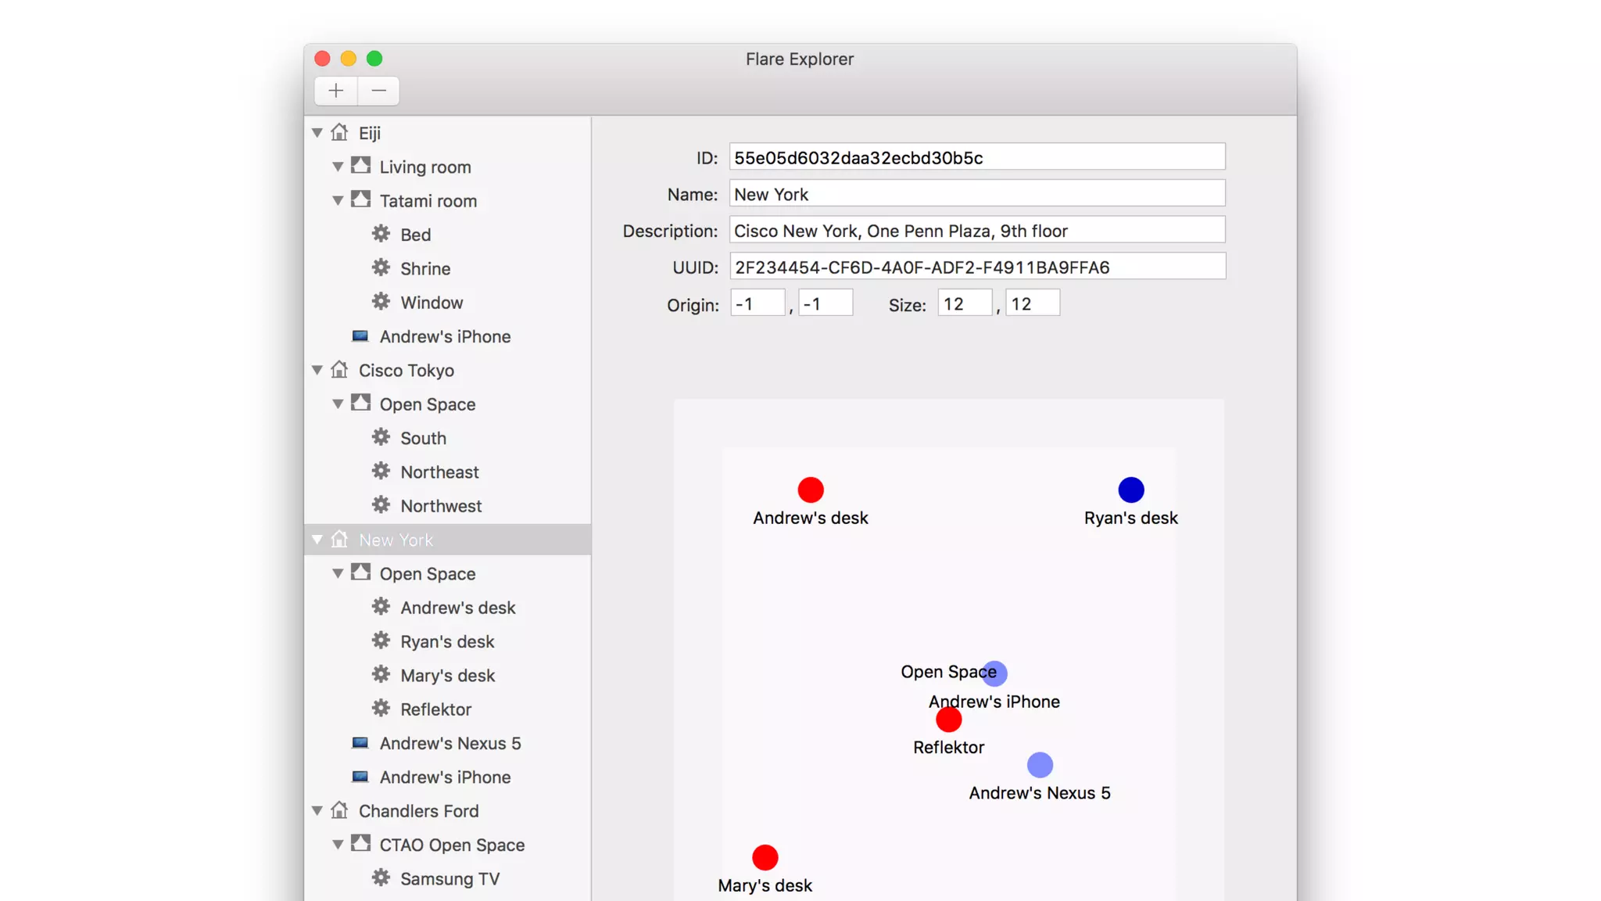Screen dimensions: 1601x901
Task: Click the device icon beside Andrew's Nexus 5
Action: tap(360, 743)
